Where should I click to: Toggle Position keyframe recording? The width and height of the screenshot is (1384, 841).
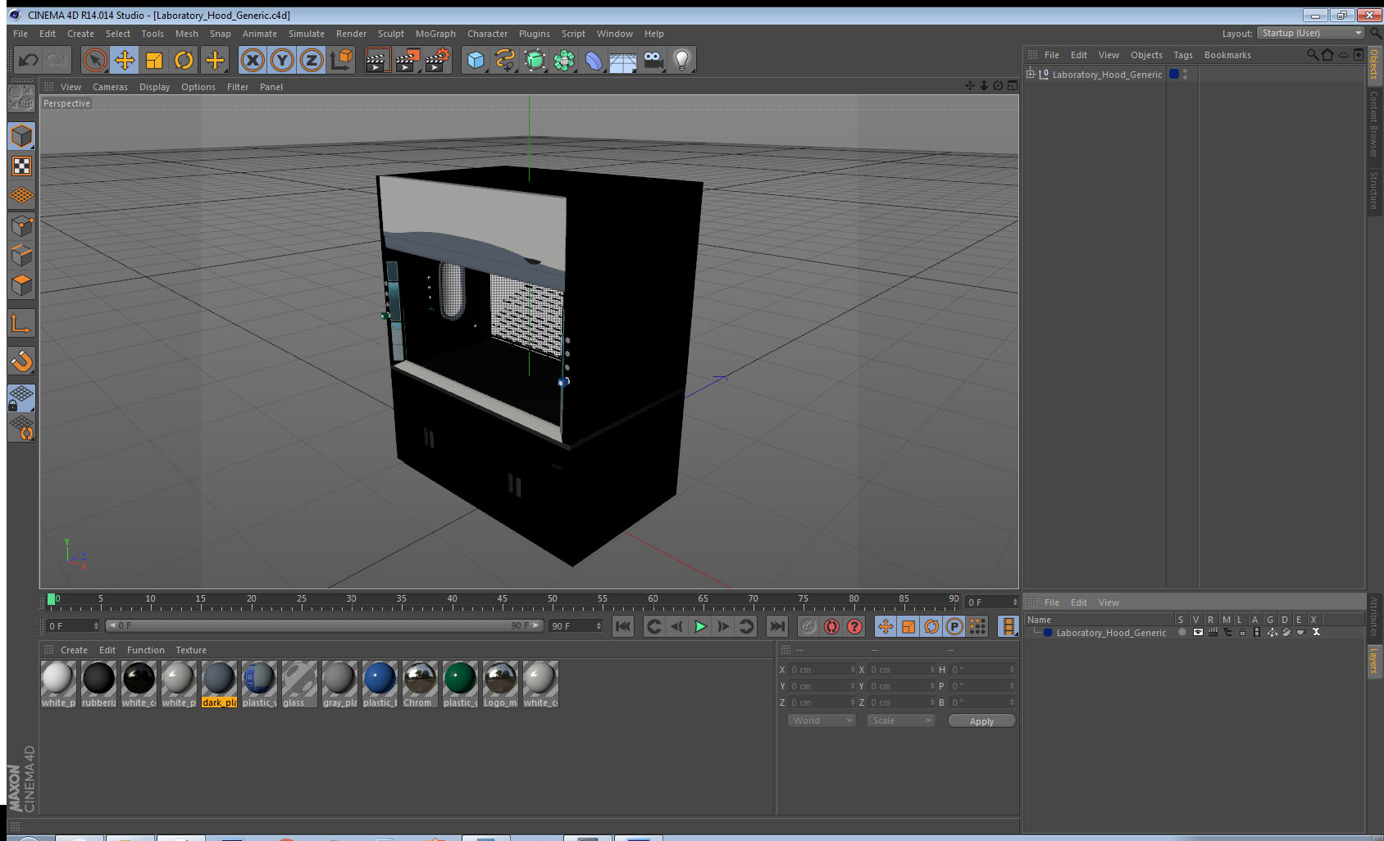click(885, 626)
